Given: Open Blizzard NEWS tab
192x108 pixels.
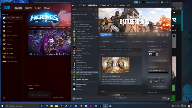Looking at the screenshot, I should tap(47, 8).
